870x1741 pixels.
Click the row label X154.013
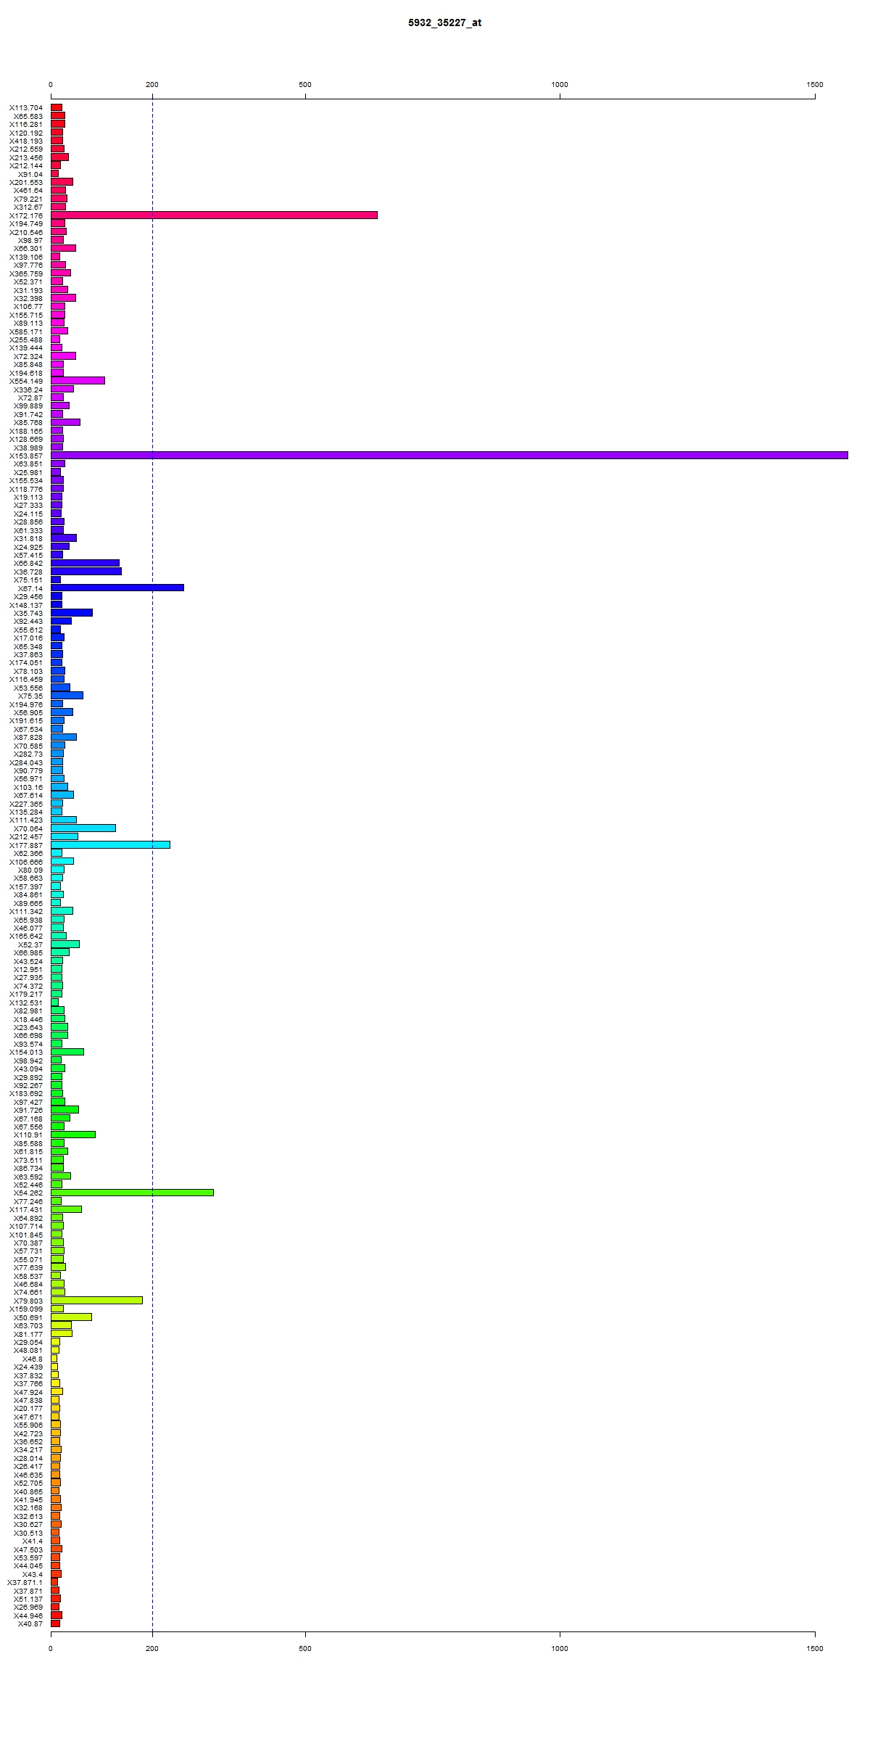[26, 1052]
